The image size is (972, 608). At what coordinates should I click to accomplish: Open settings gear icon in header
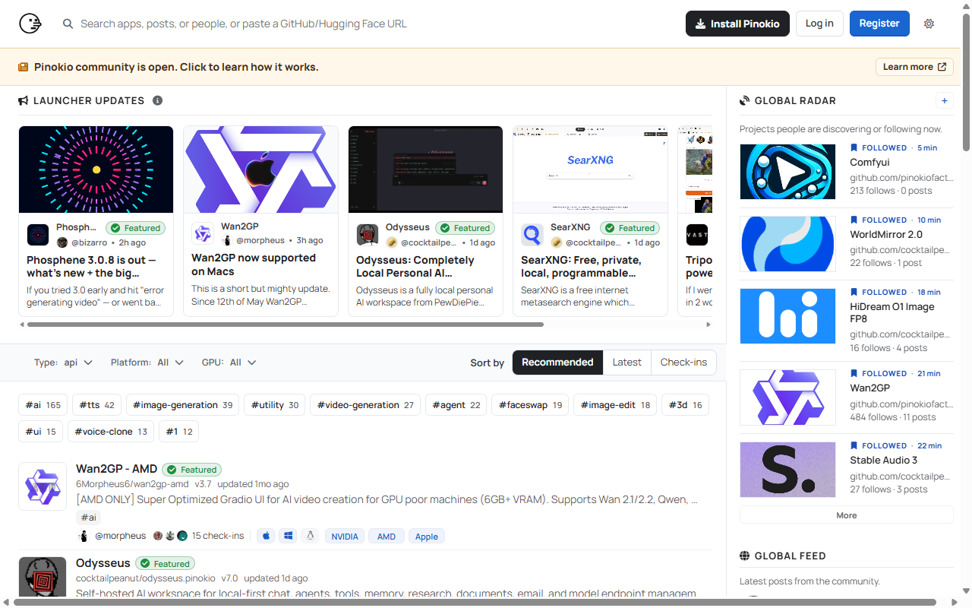coord(929,24)
